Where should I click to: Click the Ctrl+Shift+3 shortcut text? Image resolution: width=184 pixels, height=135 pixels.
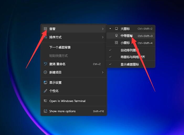[145, 36]
